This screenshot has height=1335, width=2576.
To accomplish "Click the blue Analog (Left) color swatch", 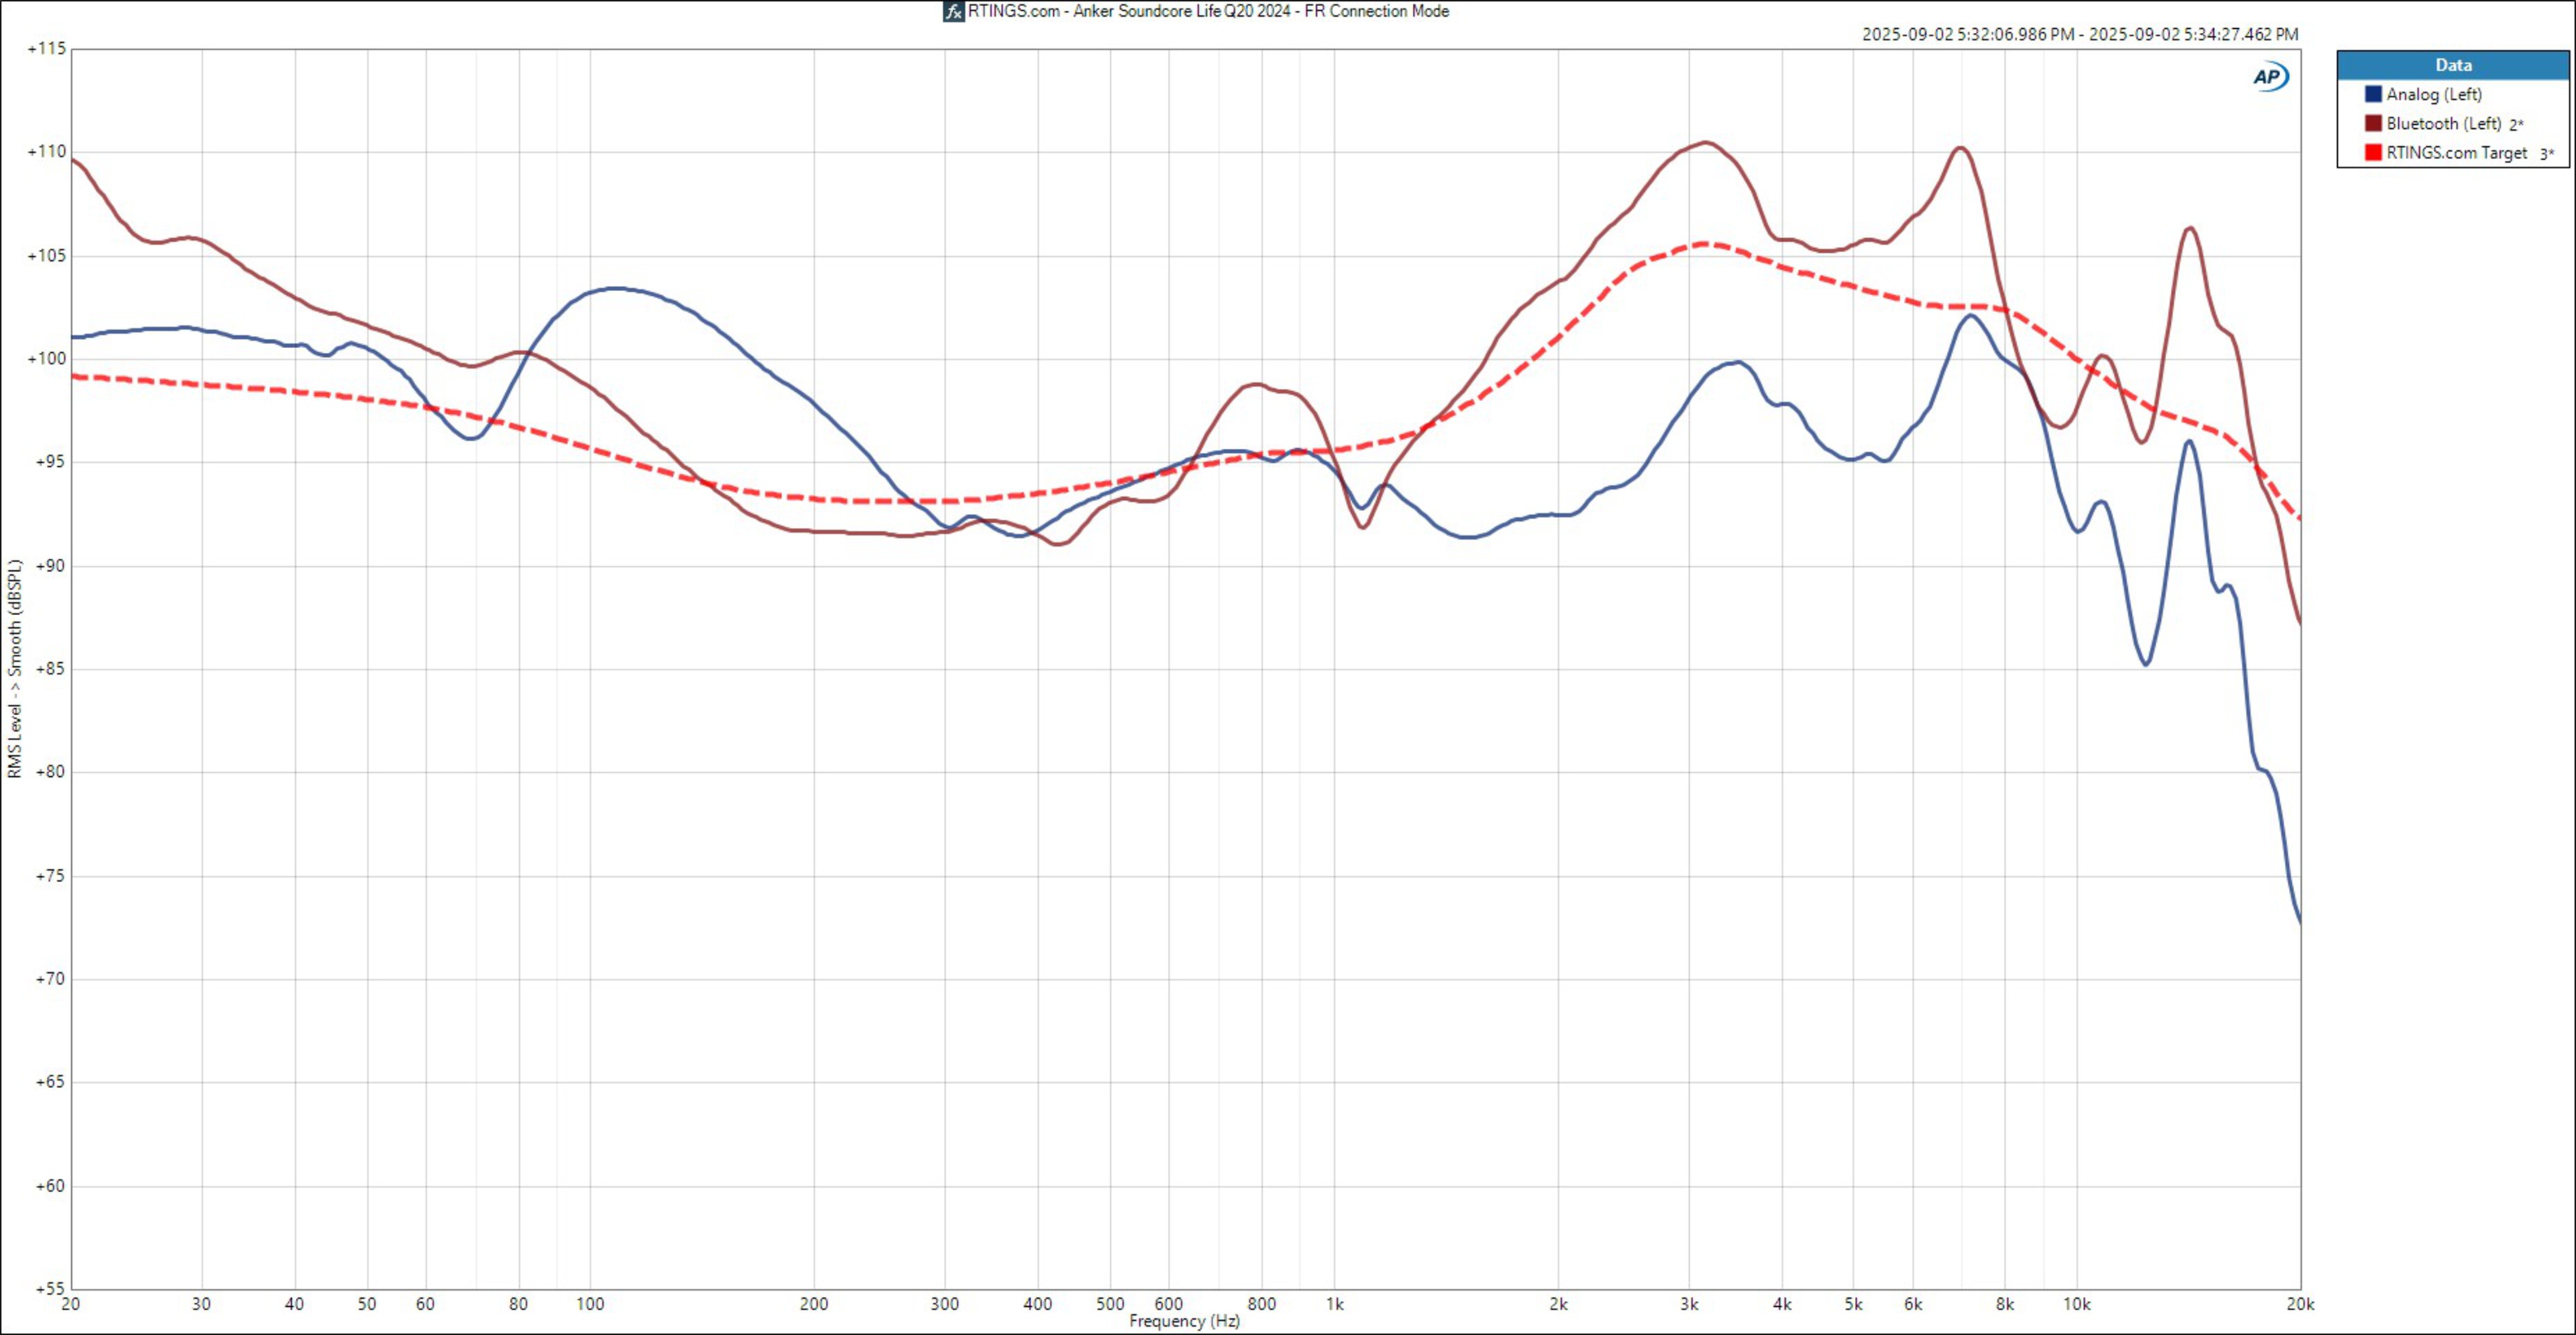I will [2372, 94].
